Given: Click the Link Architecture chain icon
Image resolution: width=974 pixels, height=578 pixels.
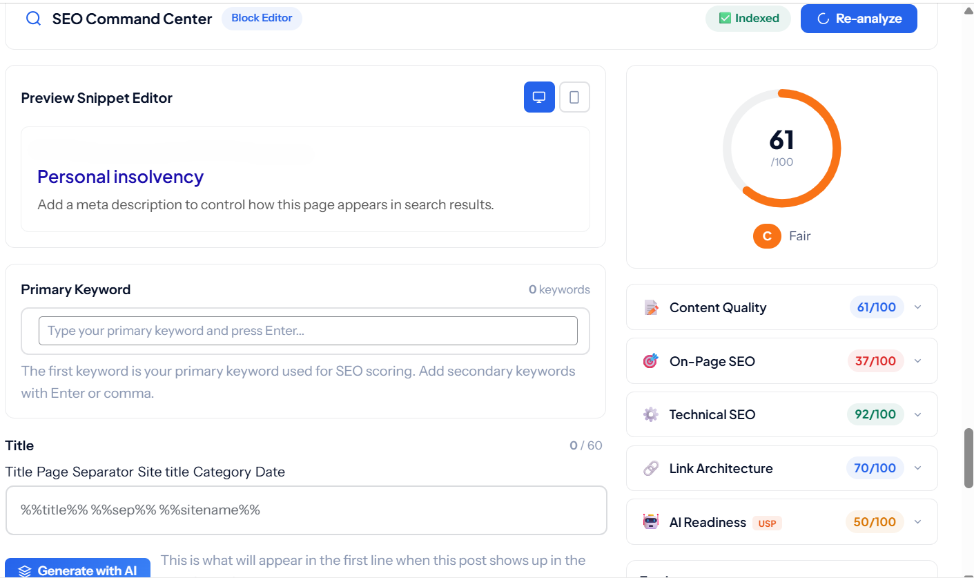Looking at the screenshot, I should pyautogui.click(x=651, y=468).
